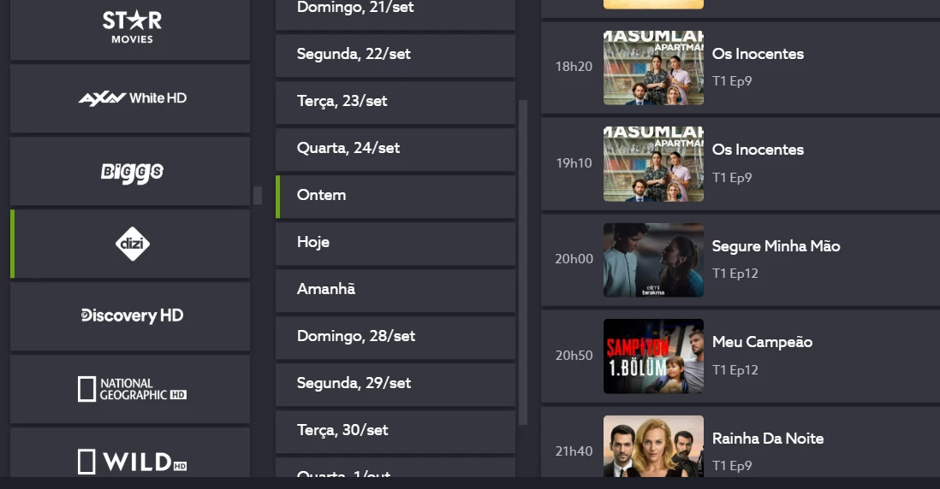The height and width of the screenshot is (489, 940).
Task: Select the Dizi channel diamond logo
Action: pyautogui.click(x=133, y=244)
